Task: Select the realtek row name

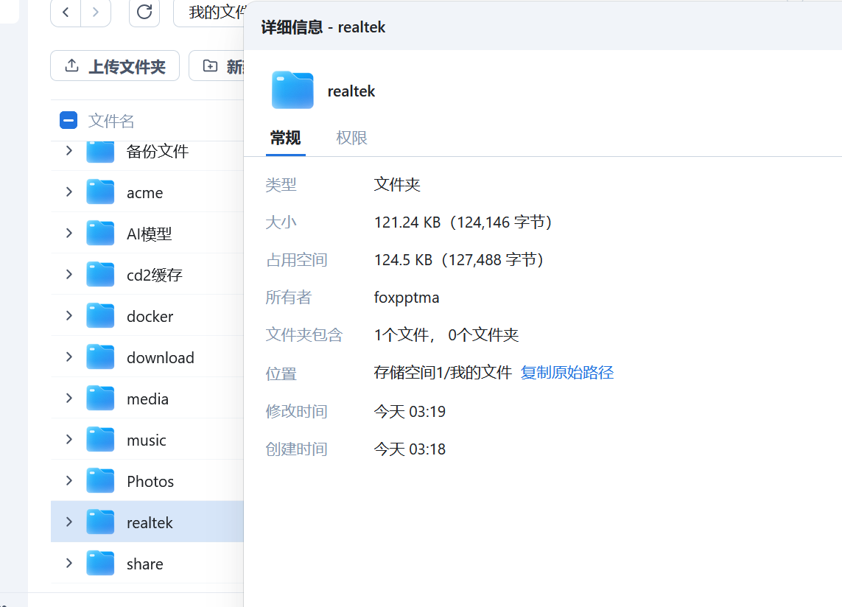Action: (150, 523)
